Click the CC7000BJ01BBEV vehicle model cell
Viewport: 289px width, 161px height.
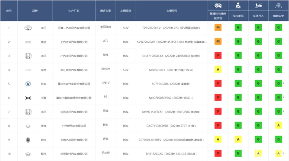(x=171, y=140)
